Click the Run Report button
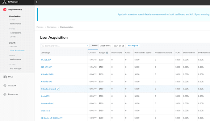 click(x=133, y=46)
